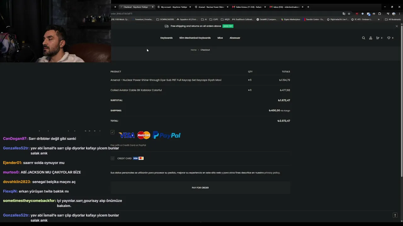Open the AI bookmark folder
Screen dimensions: 403x226
[x=204, y=19]
